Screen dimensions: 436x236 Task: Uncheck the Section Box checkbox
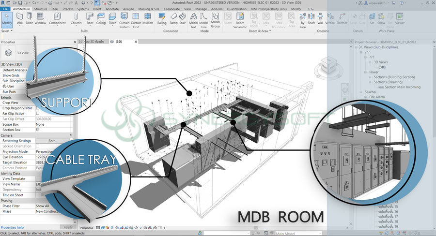point(38,130)
